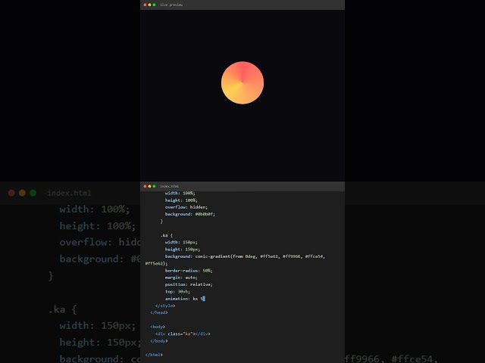Click '#ffce54,' text in background editor
Viewport: 485px width, 363px height.
point(415,358)
